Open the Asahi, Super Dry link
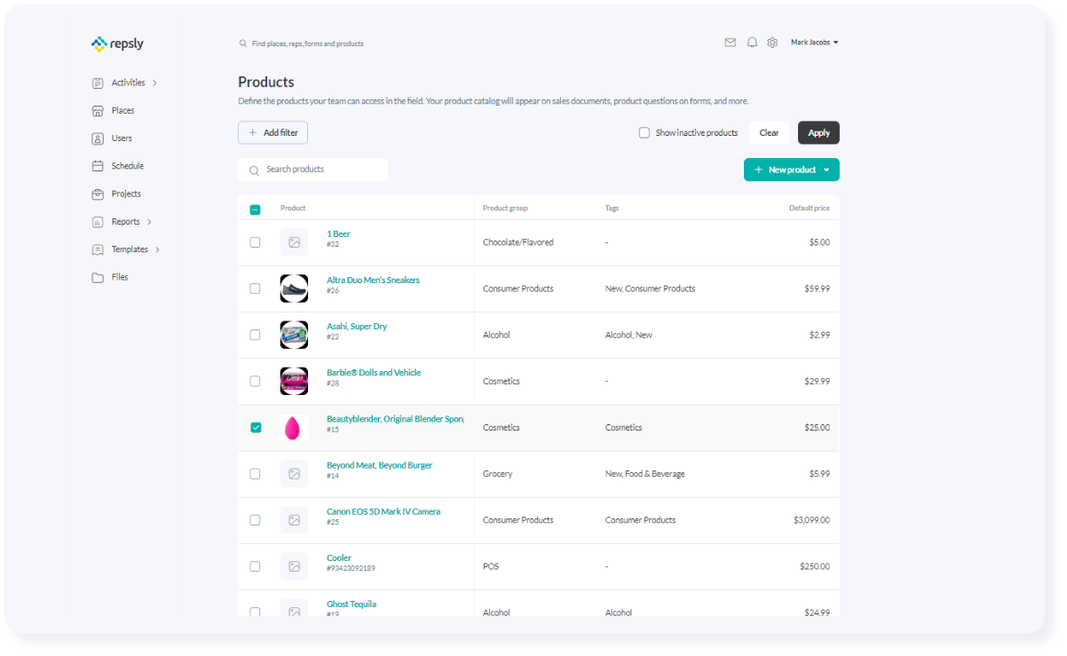1067x656 pixels. (x=357, y=327)
